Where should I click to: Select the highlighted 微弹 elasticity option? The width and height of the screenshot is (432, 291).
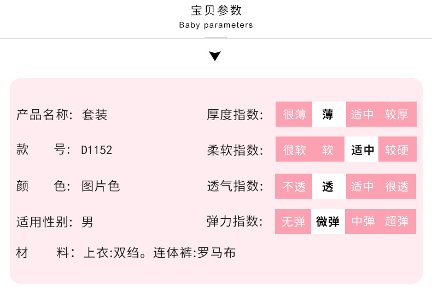tap(328, 222)
